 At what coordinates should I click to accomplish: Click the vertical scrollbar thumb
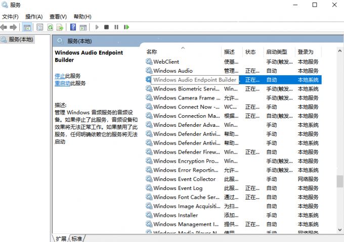340,181
